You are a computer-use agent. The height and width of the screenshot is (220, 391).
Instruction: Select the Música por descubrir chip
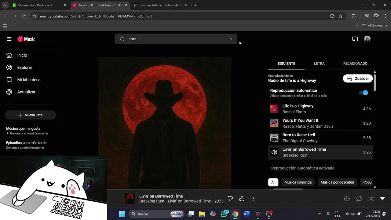click(338, 182)
